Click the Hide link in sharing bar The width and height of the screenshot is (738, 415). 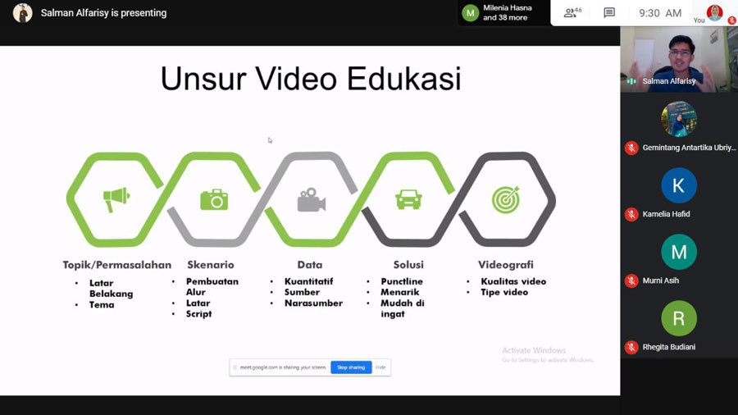[x=380, y=367]
